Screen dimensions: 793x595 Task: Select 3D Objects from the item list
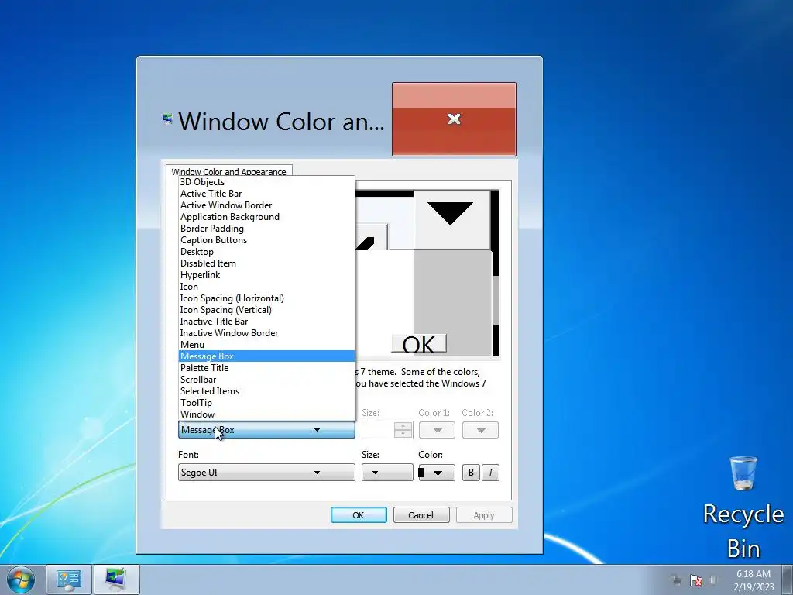pos(266,182)
